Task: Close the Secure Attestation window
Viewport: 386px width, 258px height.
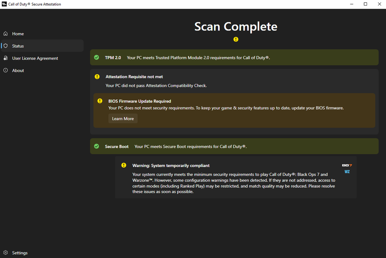Action: 380,4
